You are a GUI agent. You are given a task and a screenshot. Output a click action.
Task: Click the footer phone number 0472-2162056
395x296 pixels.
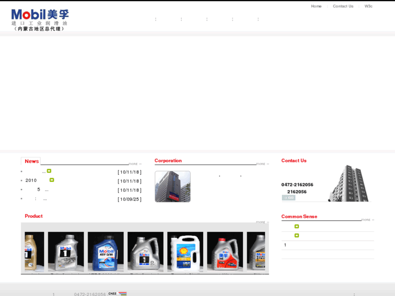[90, 294]
